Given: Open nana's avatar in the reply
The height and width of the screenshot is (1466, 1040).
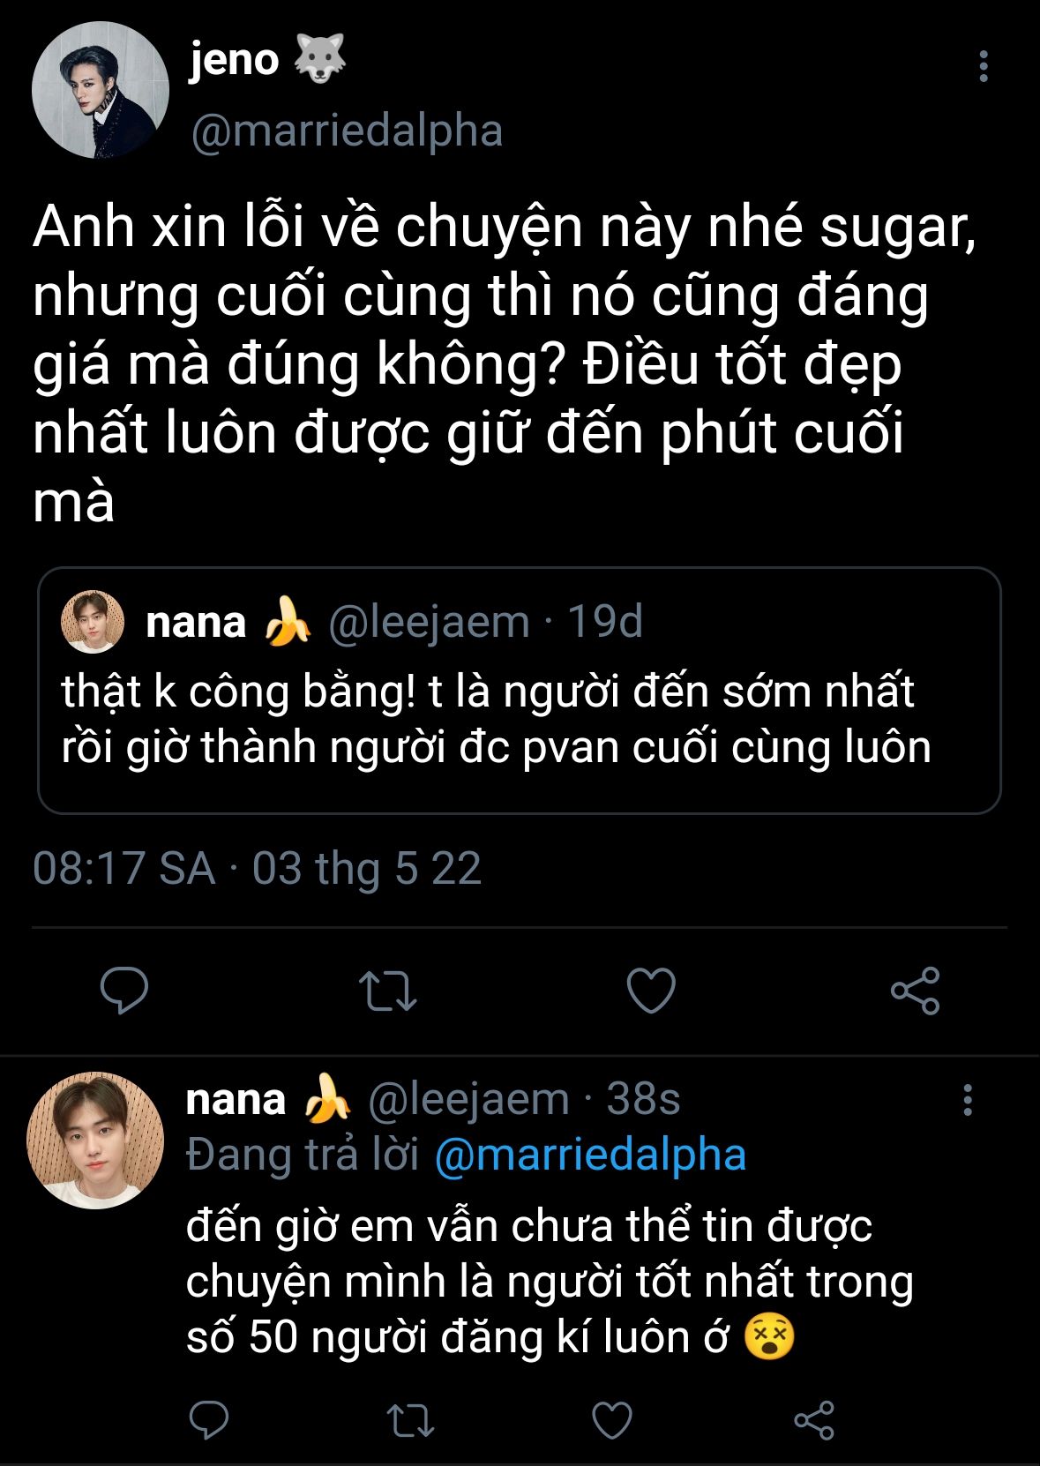Looking at the screenshot, I should pyautogui.click(x=95, y=1140).
